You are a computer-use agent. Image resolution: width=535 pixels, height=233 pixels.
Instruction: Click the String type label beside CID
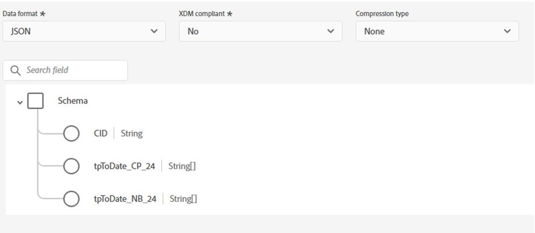[x=131, y=133]
